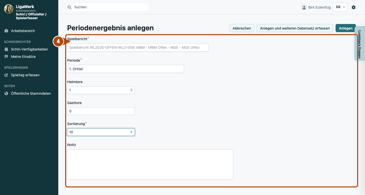This screenshot has height=195, width=365.
Task: Click the Gasttore label
Action: click(74, 103)
